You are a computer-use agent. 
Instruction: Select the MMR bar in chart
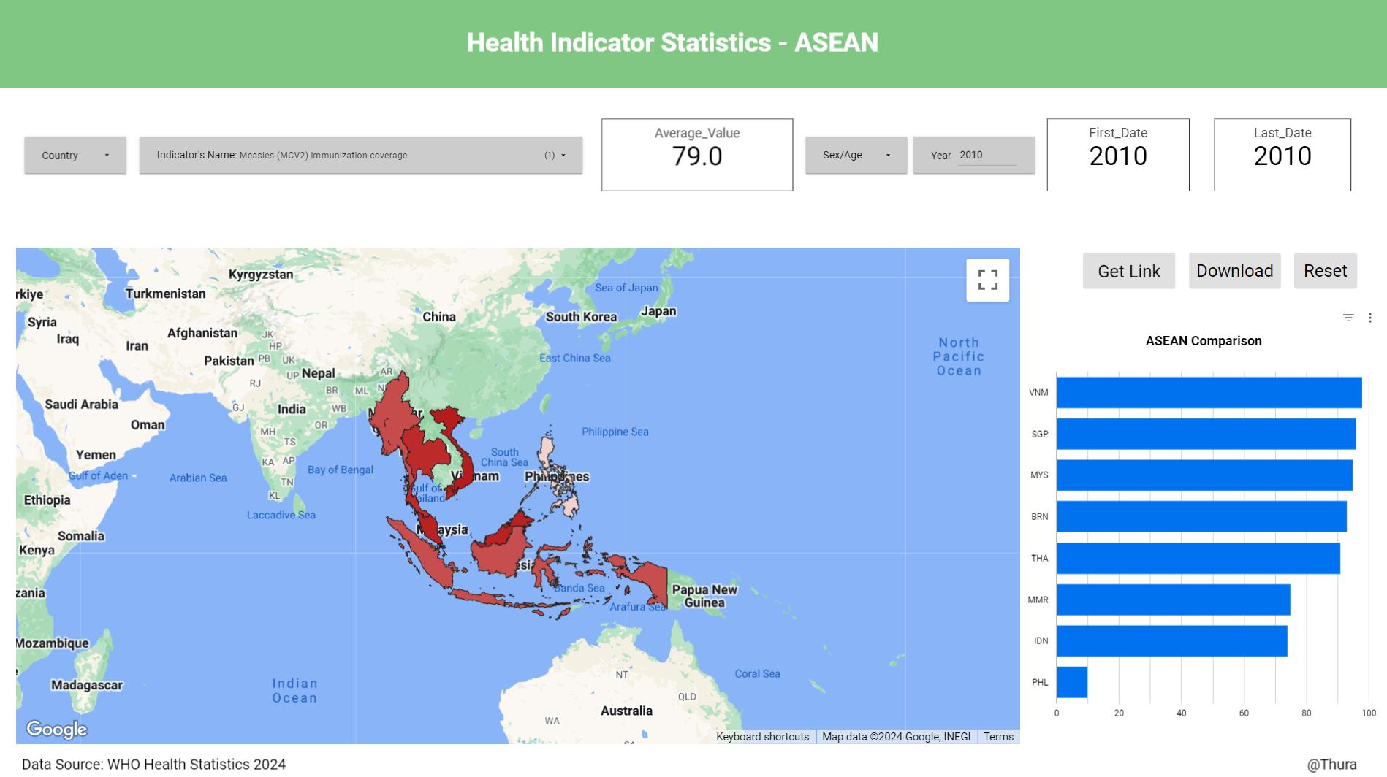[1173, 600]
